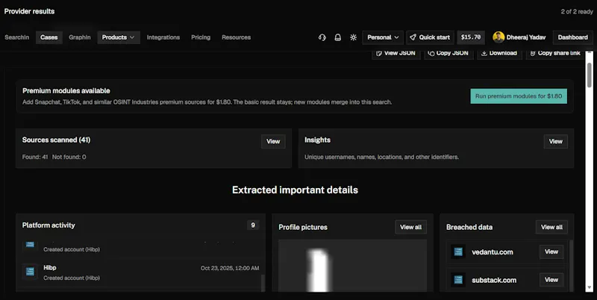Click the View JSON button
Image resolution: width=597 pixels, height=300 pixels.
(396, 53)
